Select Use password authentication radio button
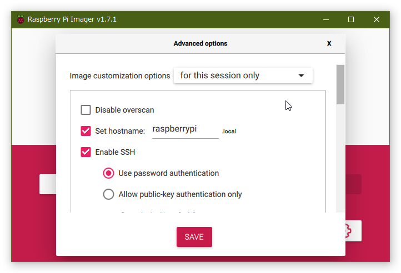Screen dimensions: 401x273 tap(108, 173)
